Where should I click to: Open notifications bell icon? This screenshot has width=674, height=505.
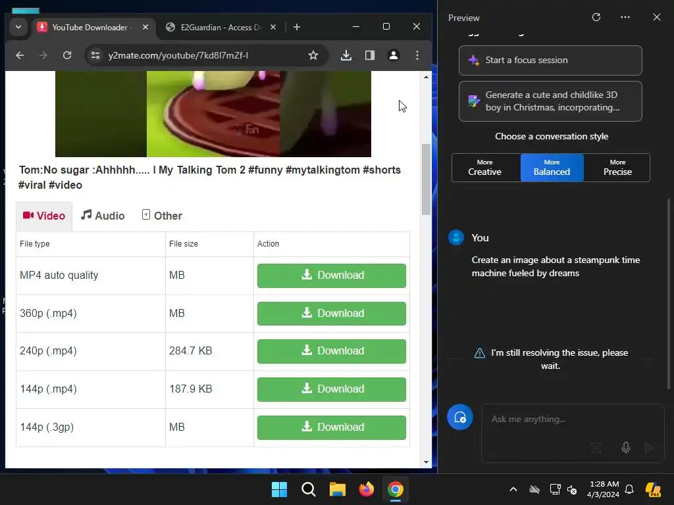click(x=629, y=489)
